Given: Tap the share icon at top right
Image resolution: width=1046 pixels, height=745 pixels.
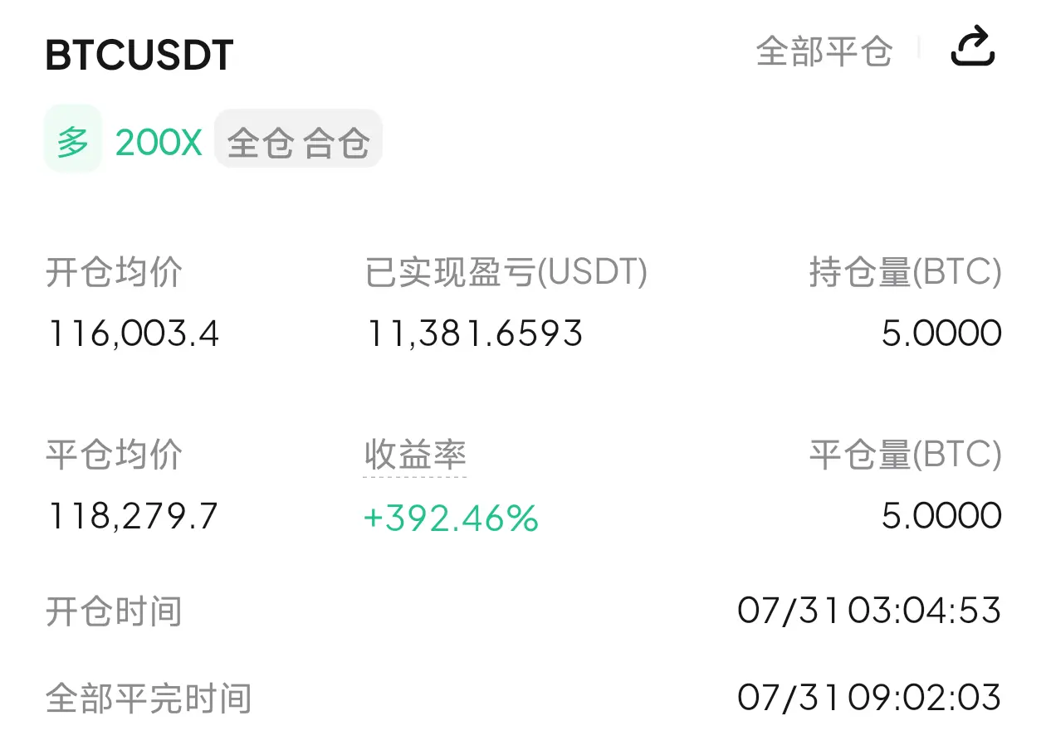Looking at the screenshot, I should [972, 47].
